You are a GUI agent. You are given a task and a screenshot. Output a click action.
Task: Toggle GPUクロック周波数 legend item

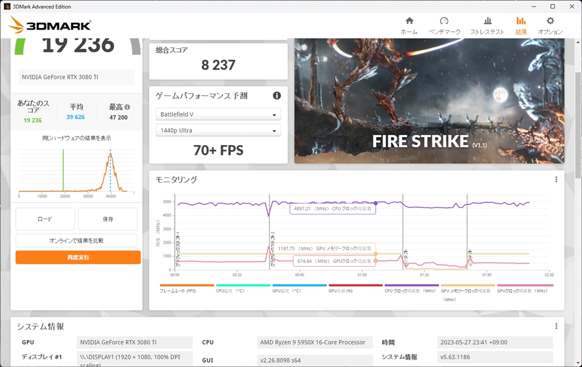(x=525, y=288)
